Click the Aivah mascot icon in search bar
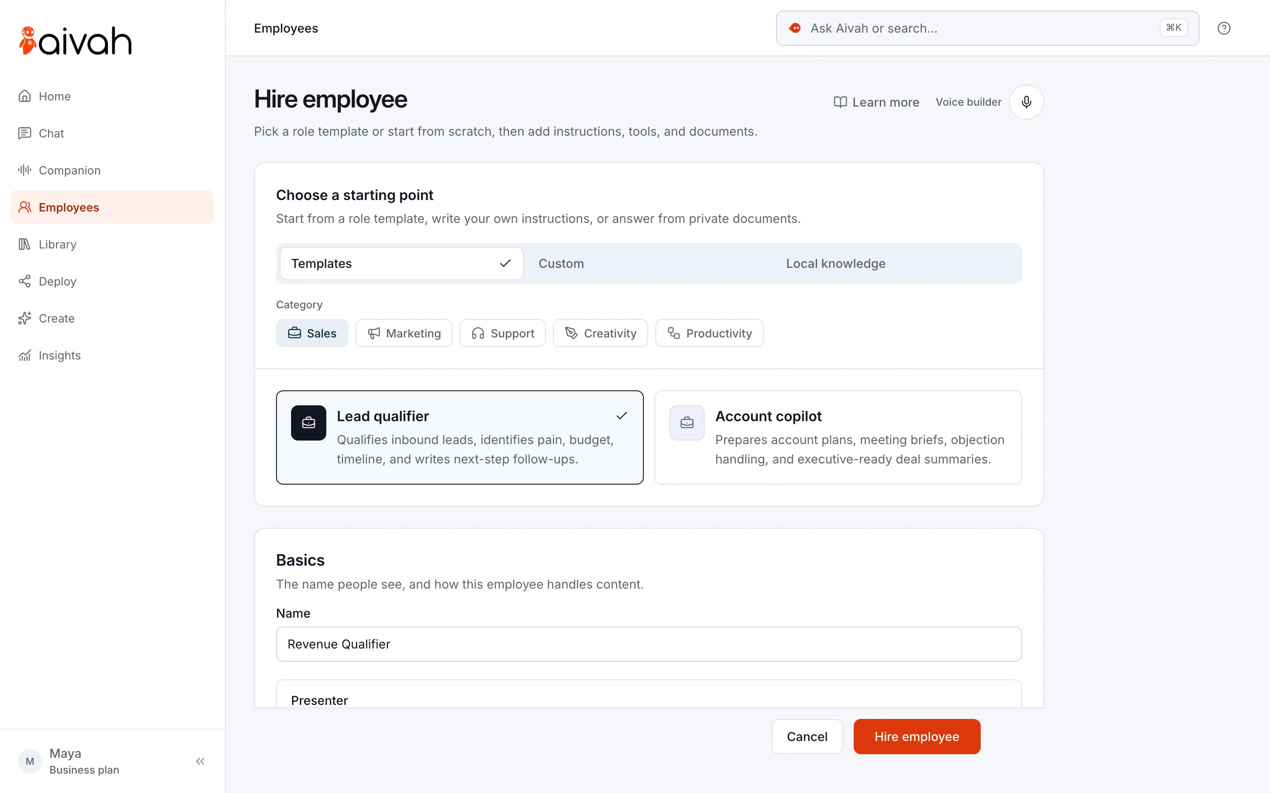 (795, 28)
